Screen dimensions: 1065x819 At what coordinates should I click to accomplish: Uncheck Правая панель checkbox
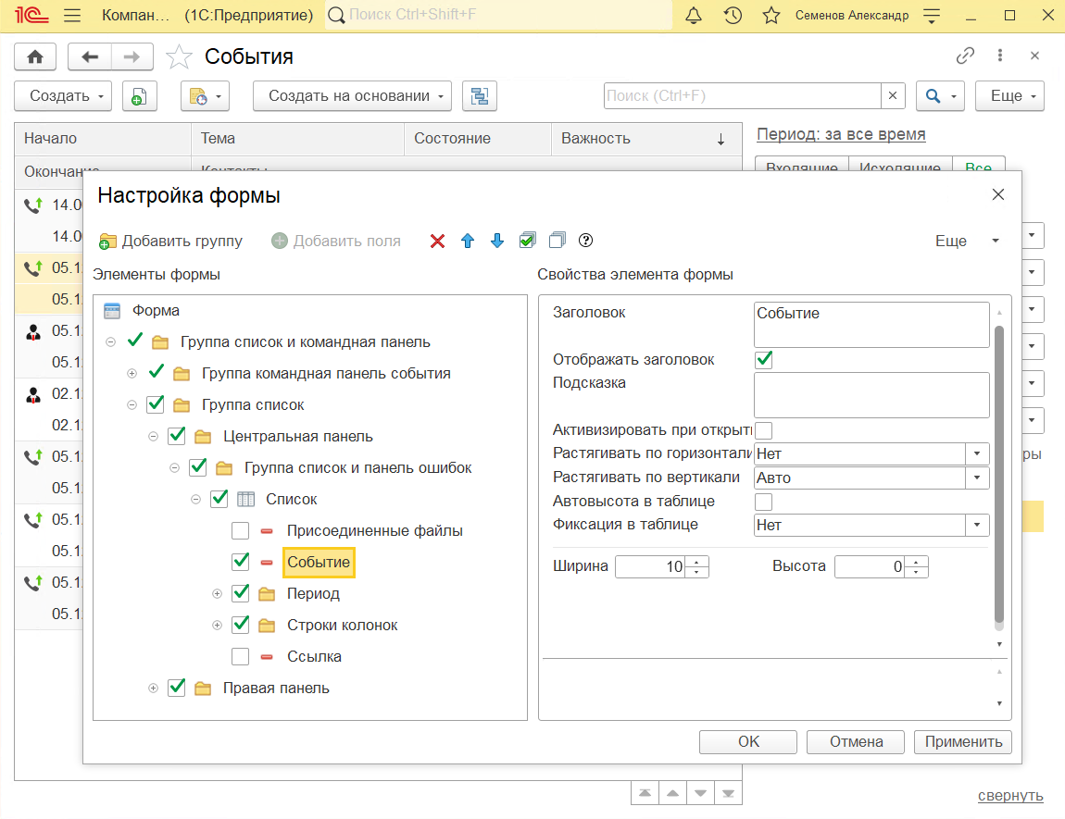tap(177, 688)
